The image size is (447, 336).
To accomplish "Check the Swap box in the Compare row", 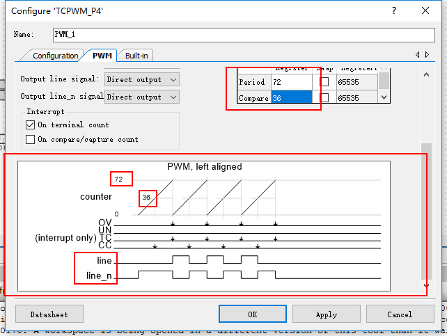I will 324,98.
